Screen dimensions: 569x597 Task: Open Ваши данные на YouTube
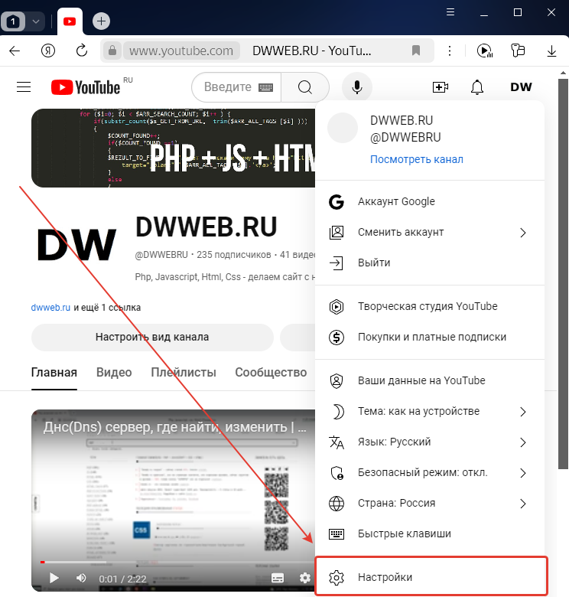tap(430, 380)
